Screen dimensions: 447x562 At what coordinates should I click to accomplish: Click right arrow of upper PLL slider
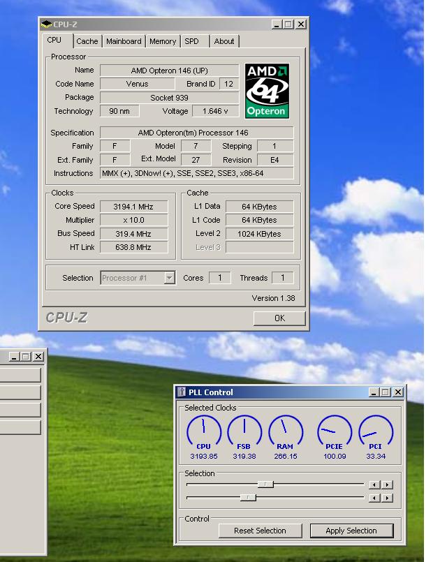pos(387,485)
